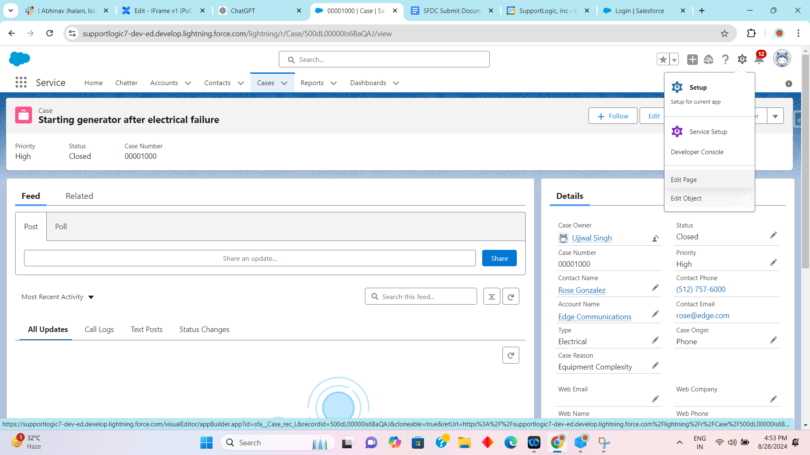This screenshot has height=455, width=810.
Task: Click the Salesforce notifications bell
Action: click(x=759, y=59)
